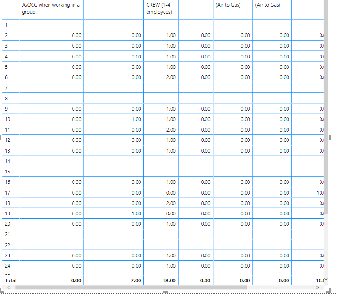The image size is (337, 296).
Task: Click the horizontal scrollbar right arrow
Action: (x=318, y=288)
